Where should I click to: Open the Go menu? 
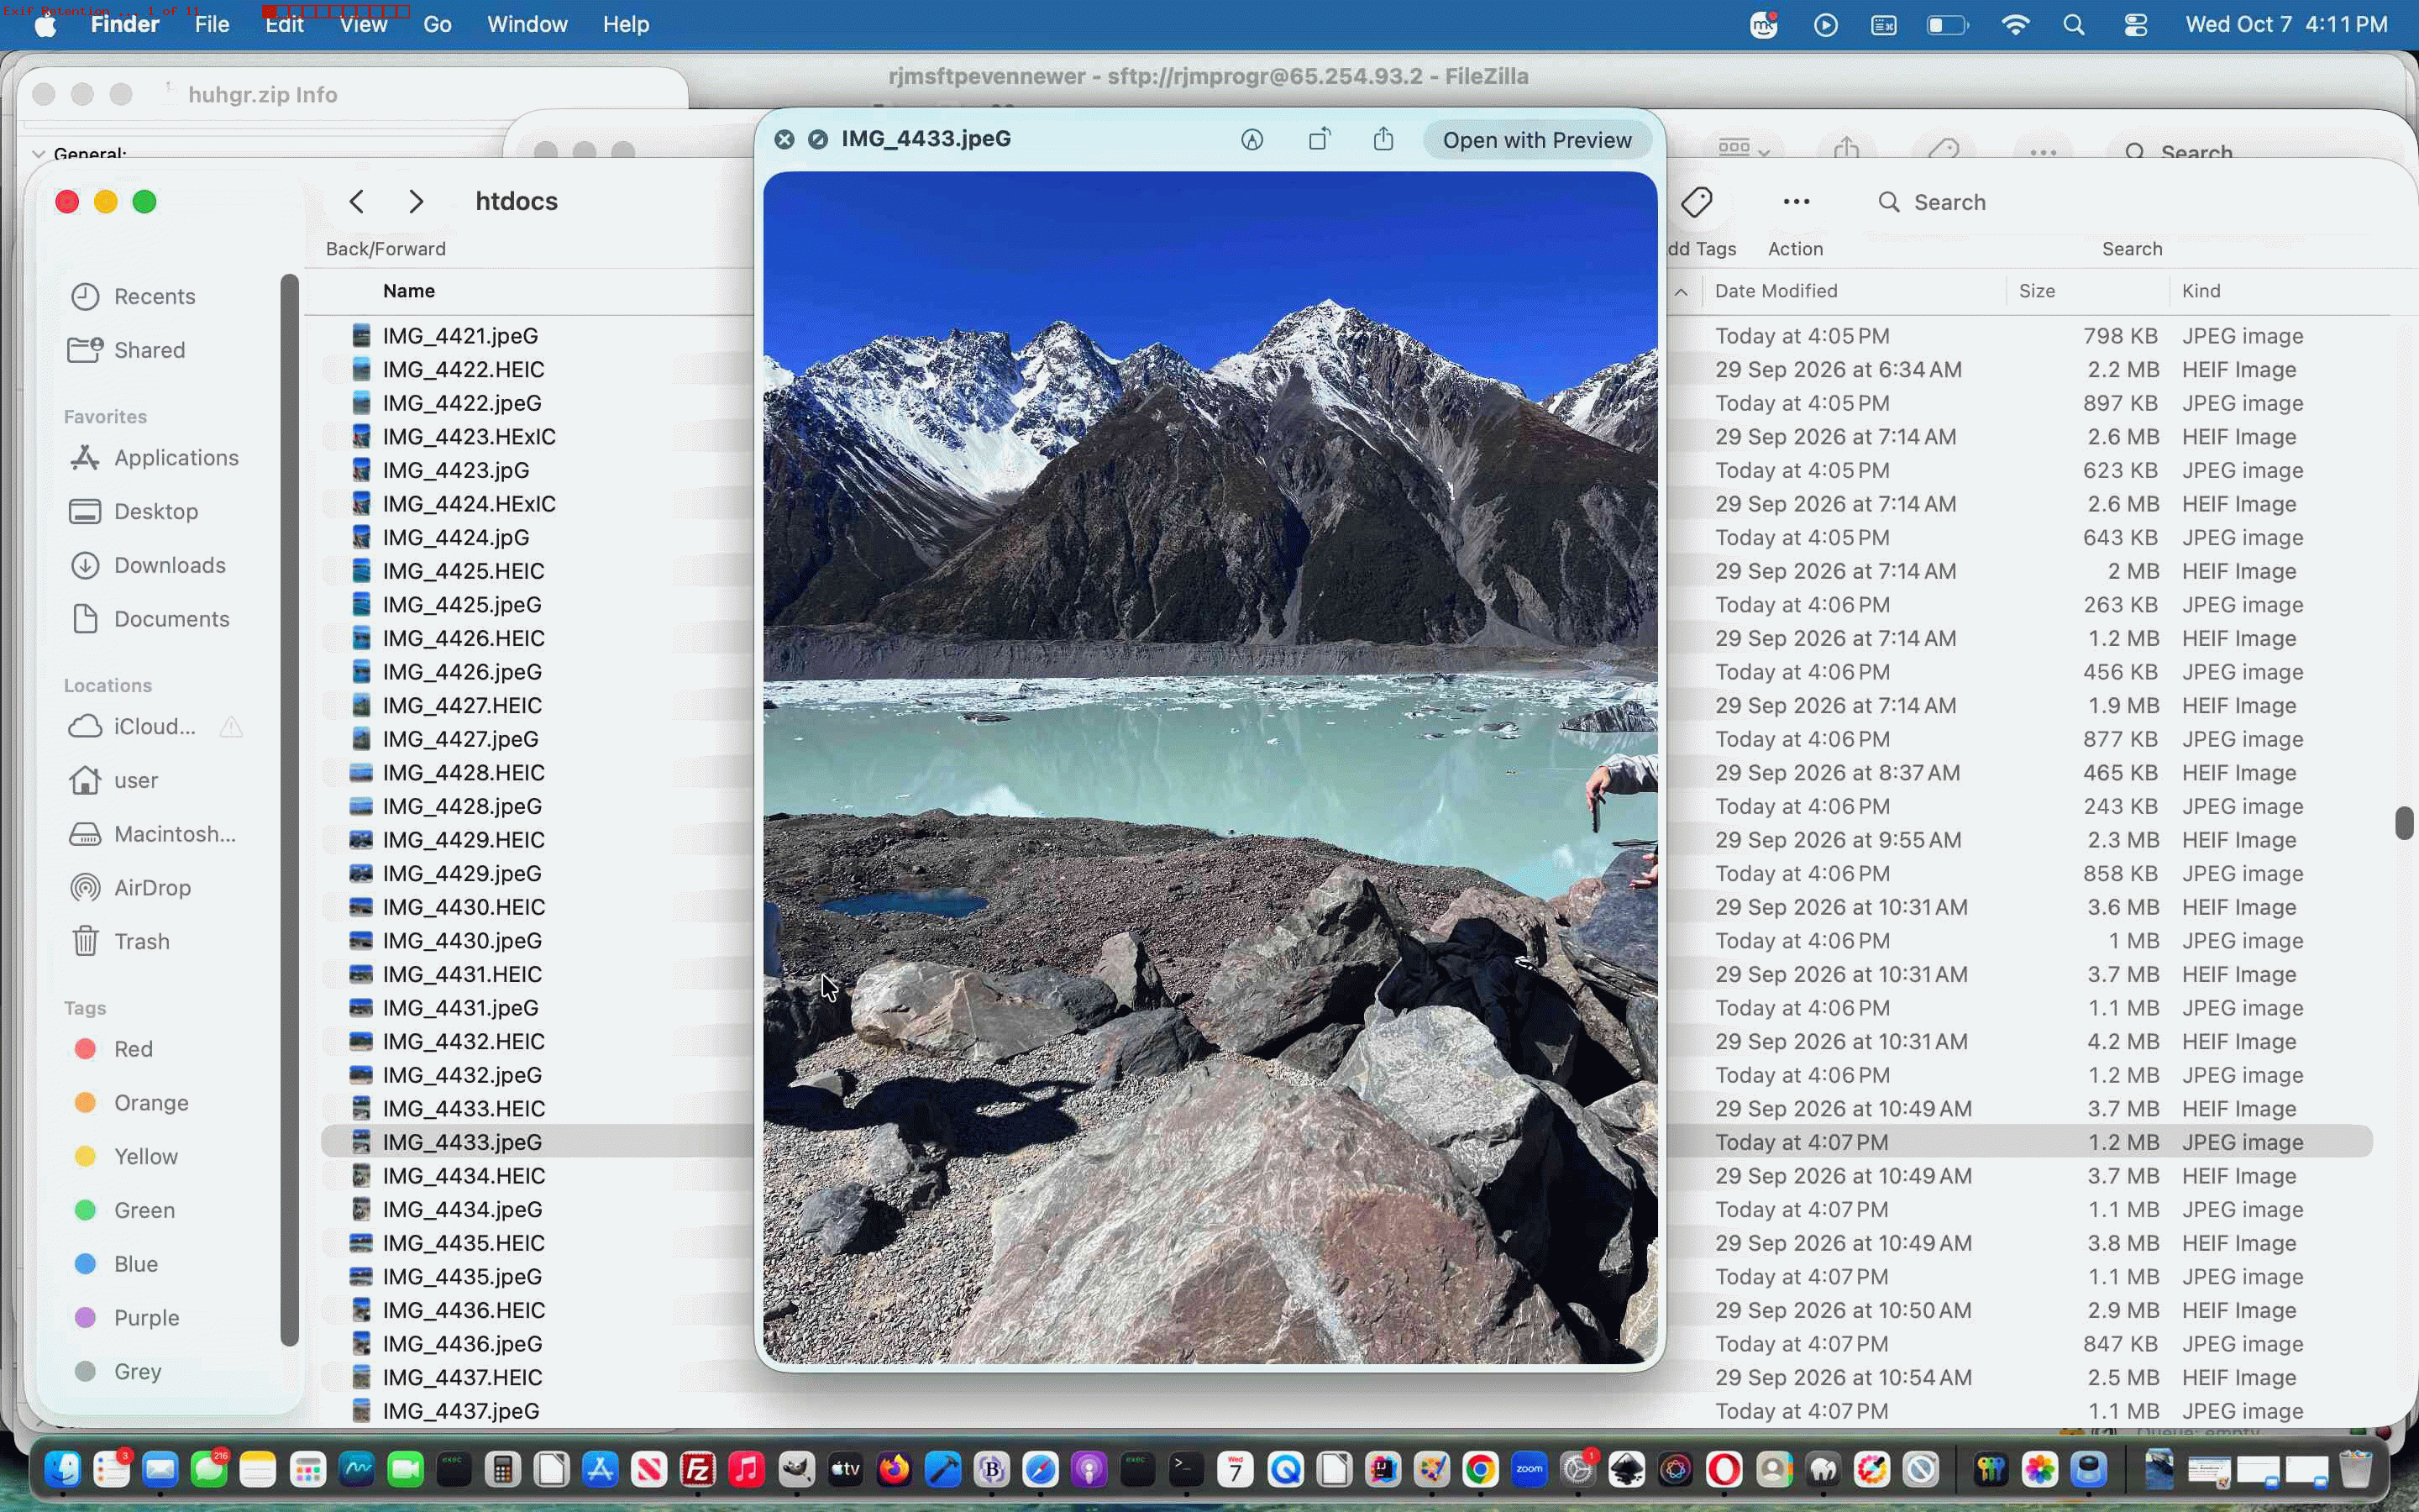(x=437, y=24)
